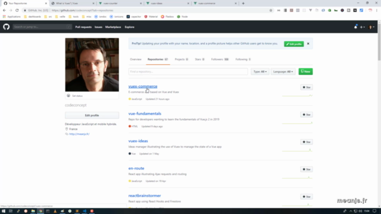Open the user avatar menu in header
381x214 pixels.
pos(371,27)
